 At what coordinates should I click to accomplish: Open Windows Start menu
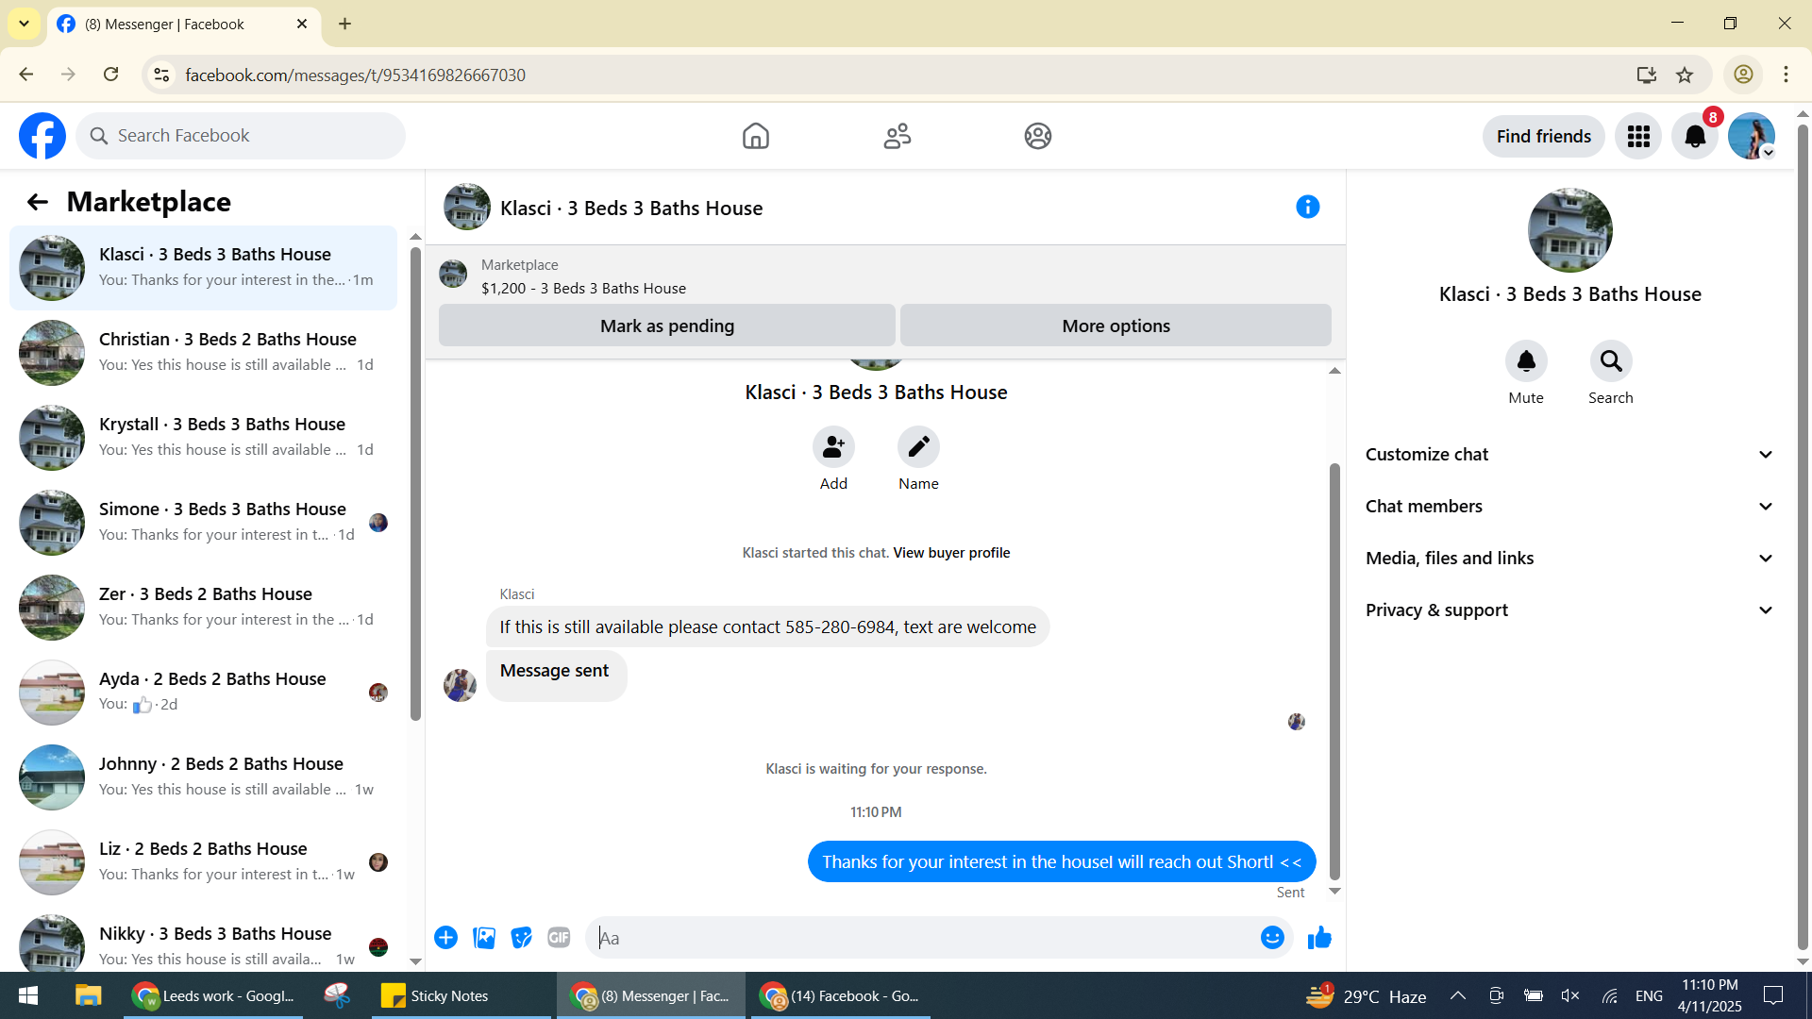[28, 995]
